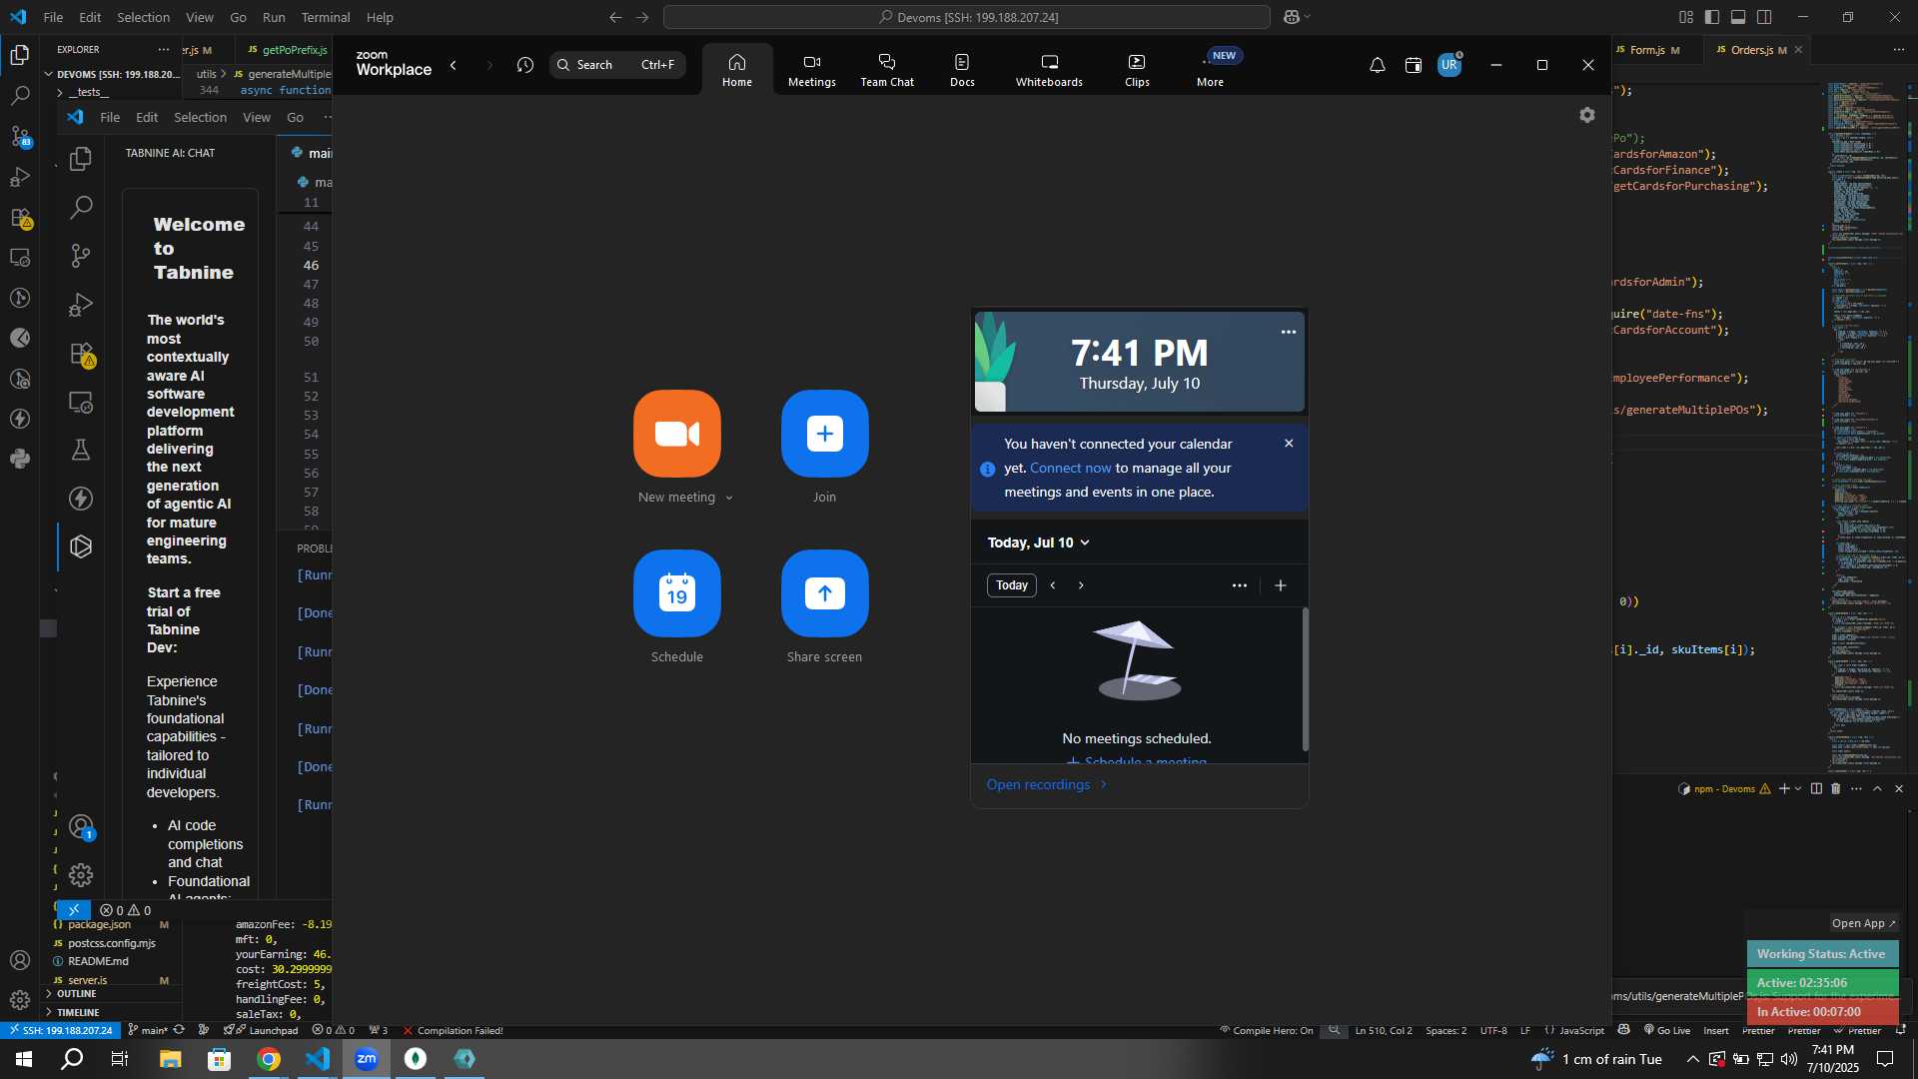This screenshot has width=1918, height=1079.
Task: Open Zoom calendar icon in header
Action: (x=1413, y=65)
